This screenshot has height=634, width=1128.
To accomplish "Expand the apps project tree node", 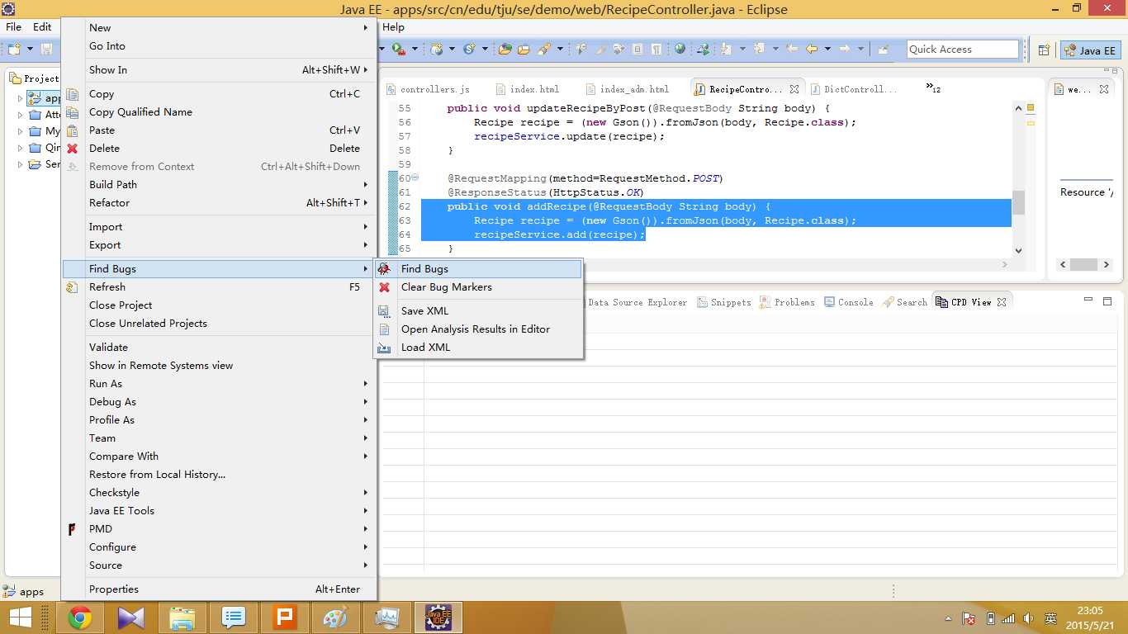I will pyautogui.click(x=21, y=98).
